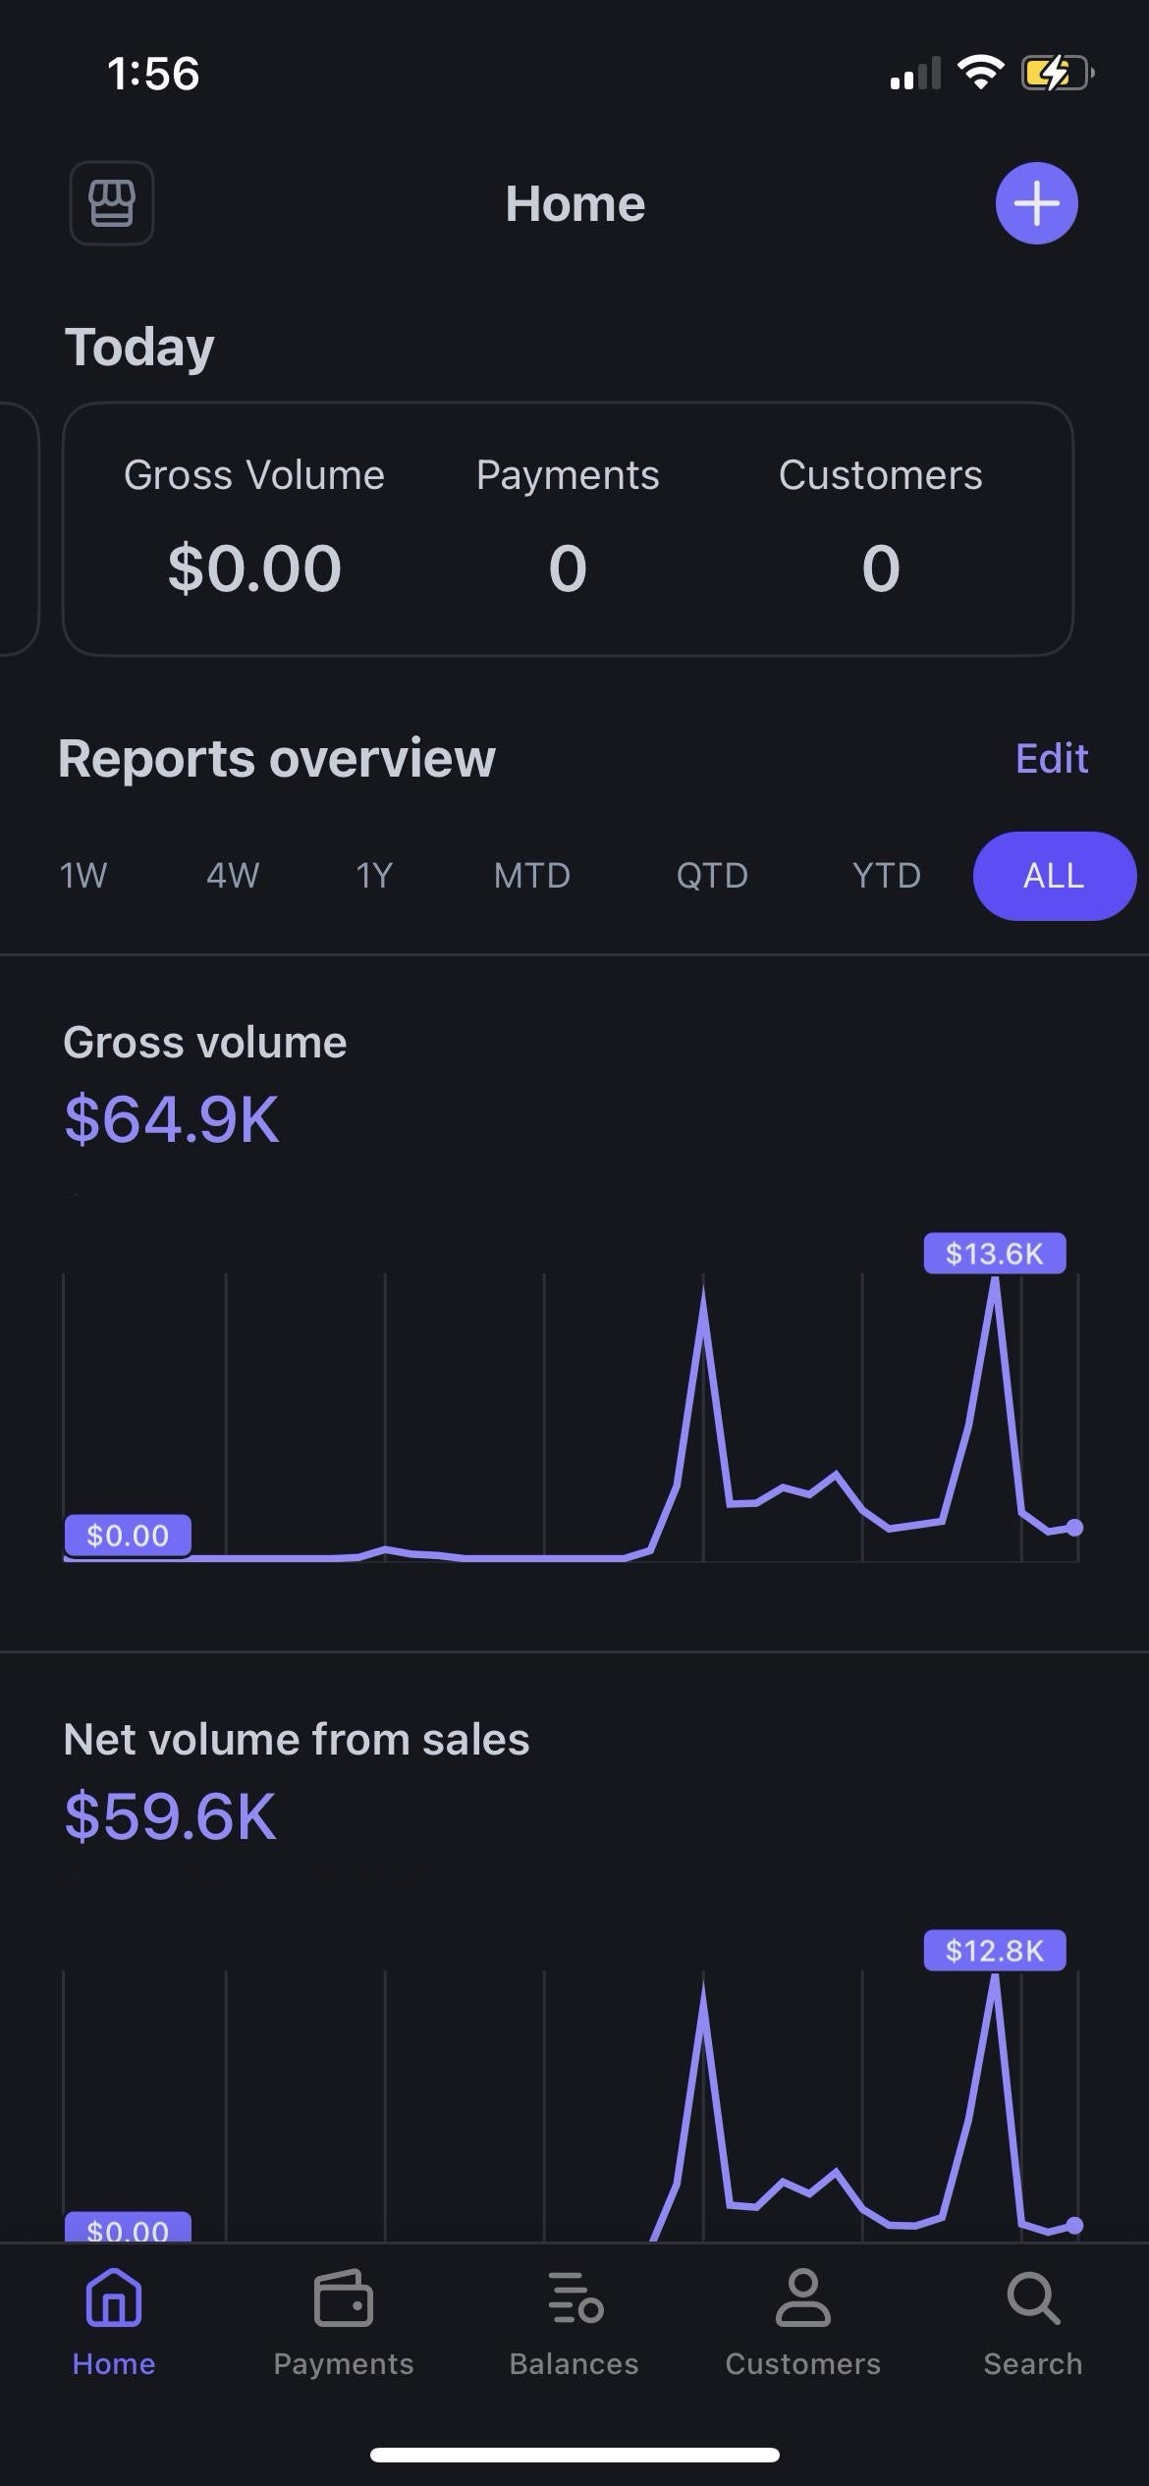Open the Payments wallet tab
The height and width of the screenshot is (2486, 1149).
click(343, 2321)
